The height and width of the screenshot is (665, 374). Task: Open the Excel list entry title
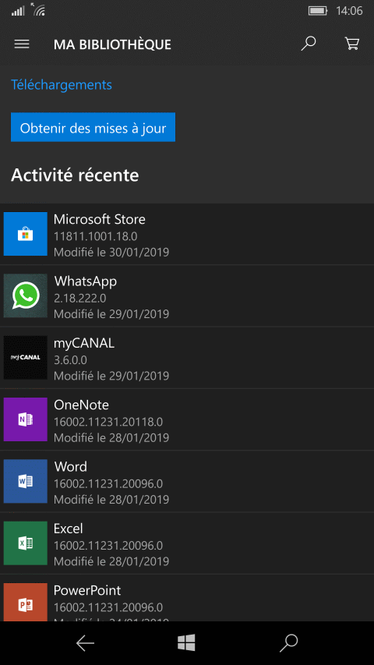[69, 529]
